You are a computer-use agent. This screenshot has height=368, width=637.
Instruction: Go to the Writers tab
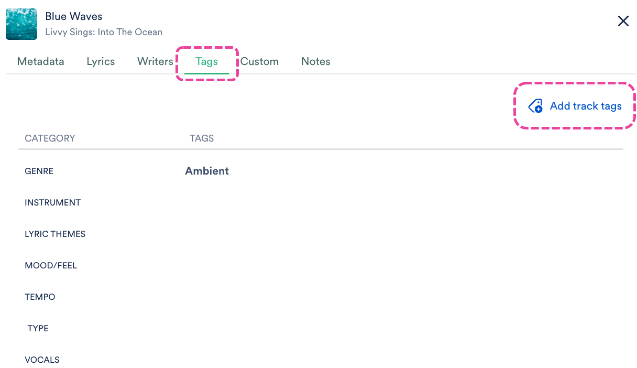tap(155, 61)
